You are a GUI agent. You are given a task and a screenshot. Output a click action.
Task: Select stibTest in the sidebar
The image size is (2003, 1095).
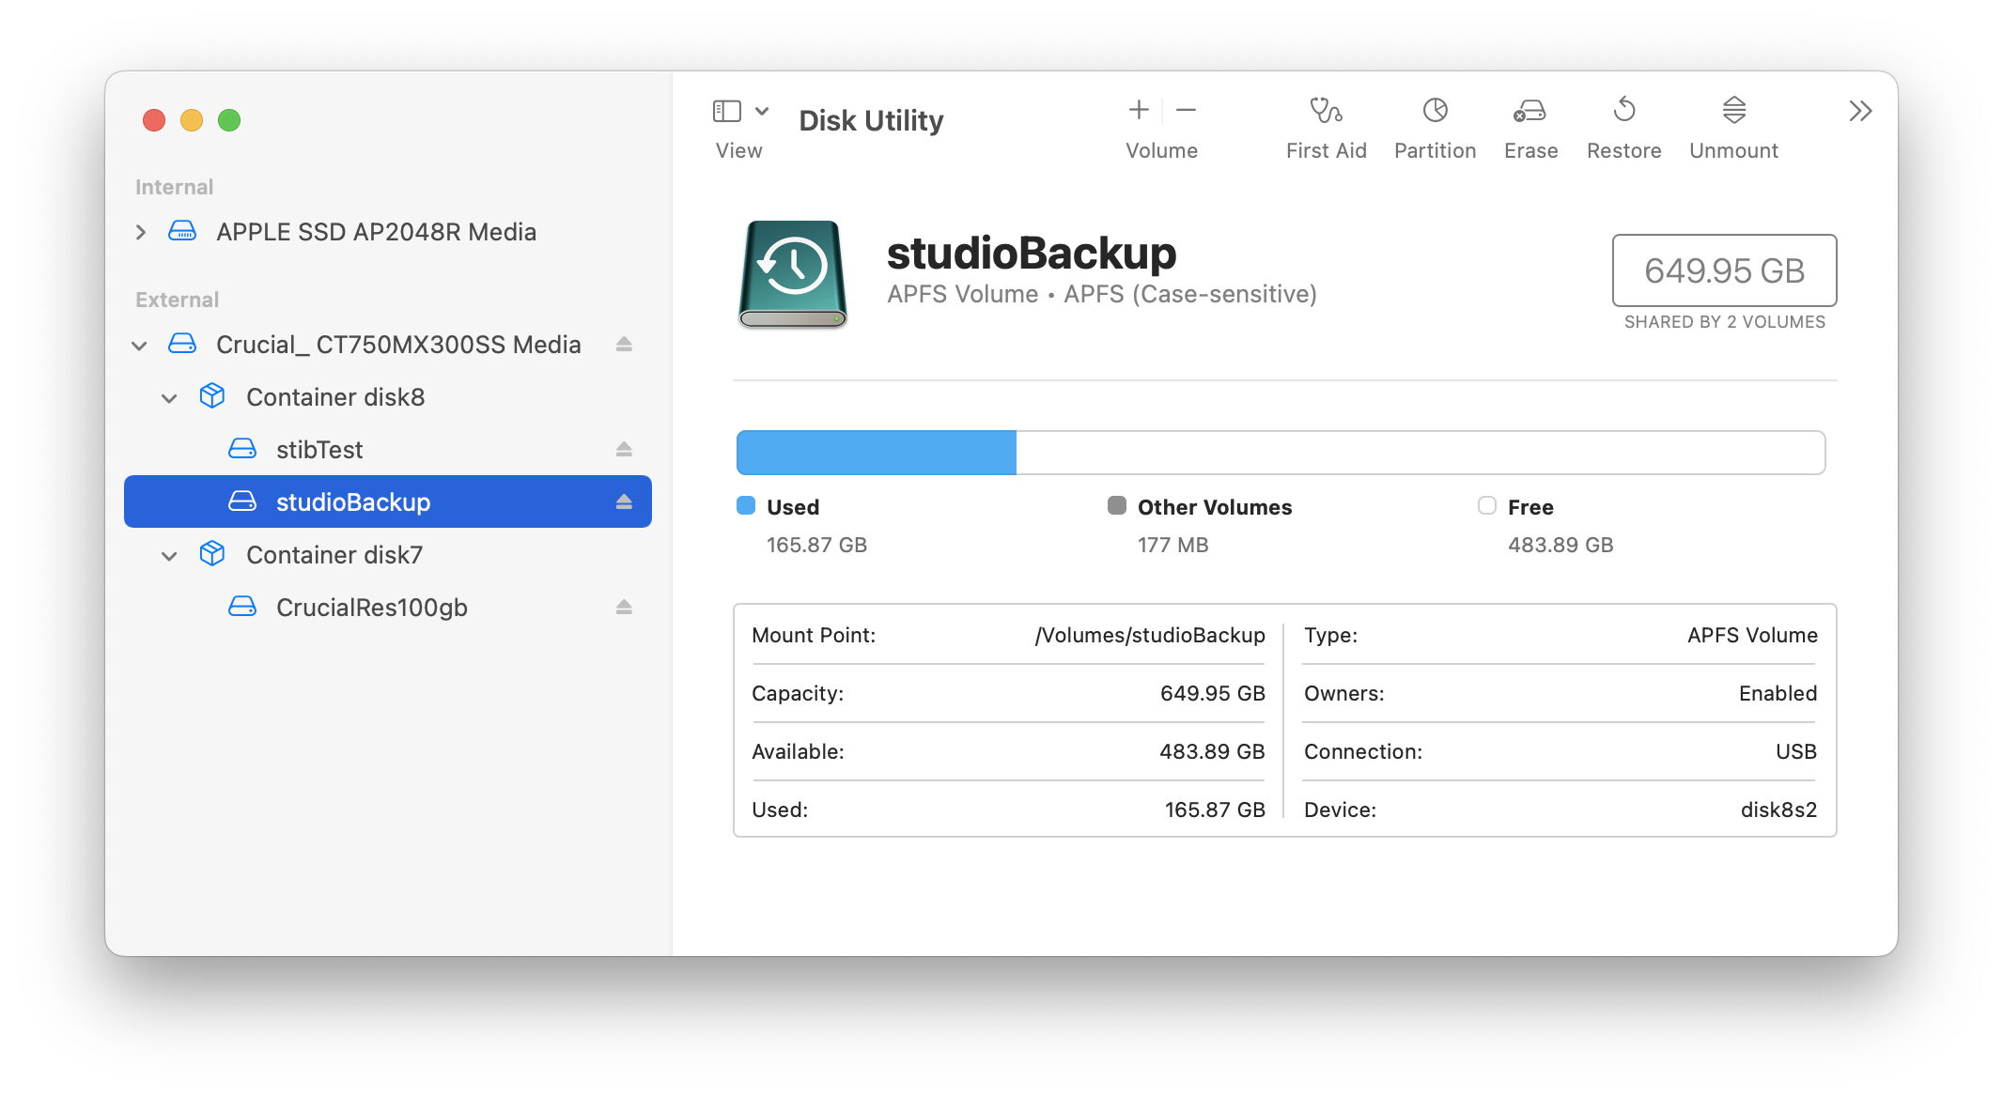(320, 449)
